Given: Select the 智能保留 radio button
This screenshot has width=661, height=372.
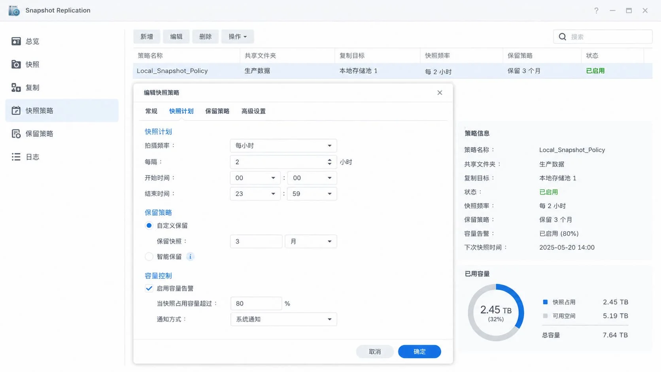Looking at the screenshot, I should pyautogui.click(x=149, y=257).
